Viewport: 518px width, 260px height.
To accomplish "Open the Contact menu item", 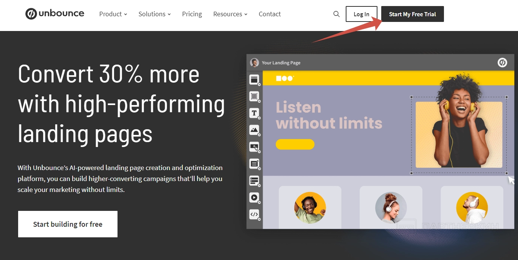I will (x=270, y=14).
